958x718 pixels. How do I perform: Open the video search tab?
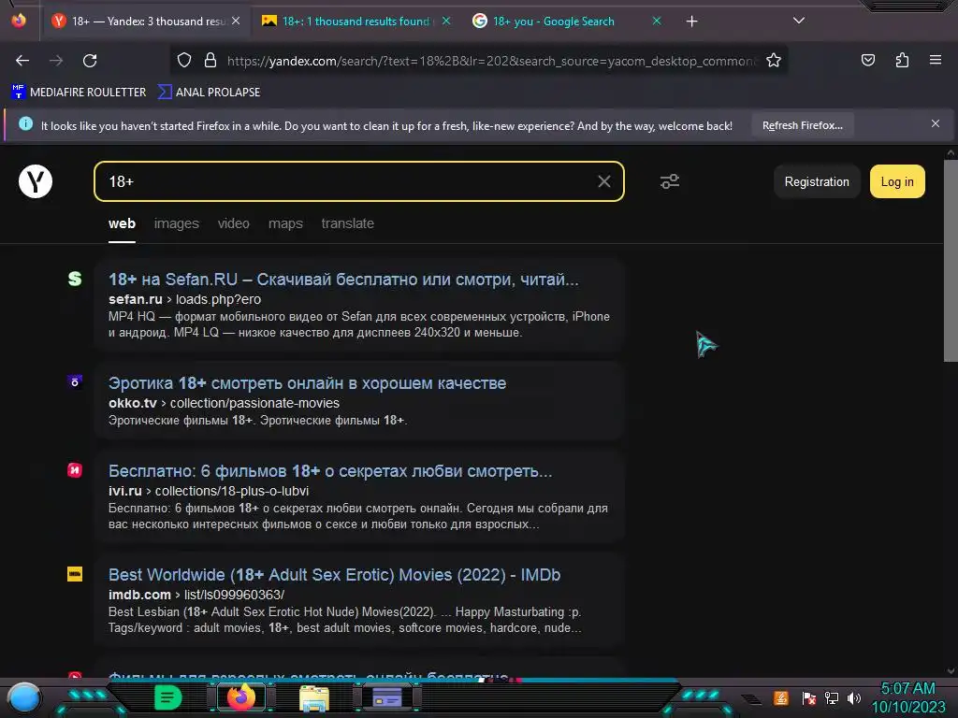233,223
